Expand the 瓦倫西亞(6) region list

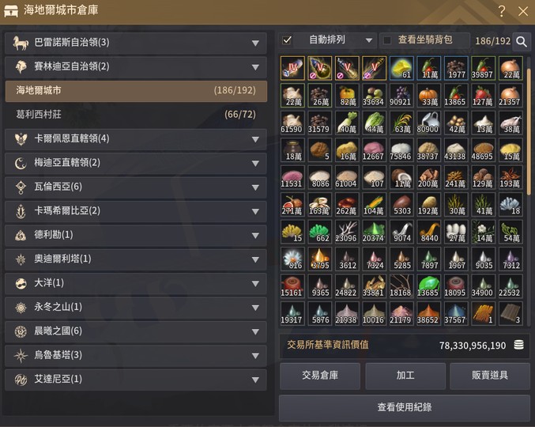[x=136, y=187]
